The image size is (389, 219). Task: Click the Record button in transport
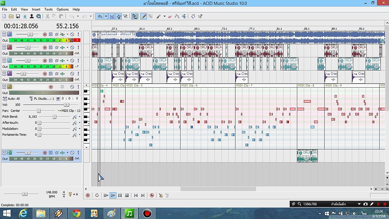tap(88, 195)
